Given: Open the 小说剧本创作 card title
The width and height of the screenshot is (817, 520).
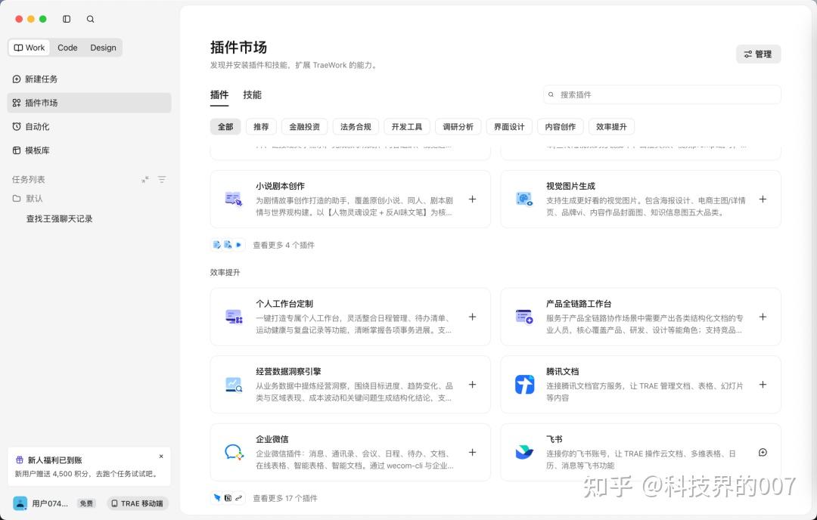Looking at the screenshot, I should point(281,186).
